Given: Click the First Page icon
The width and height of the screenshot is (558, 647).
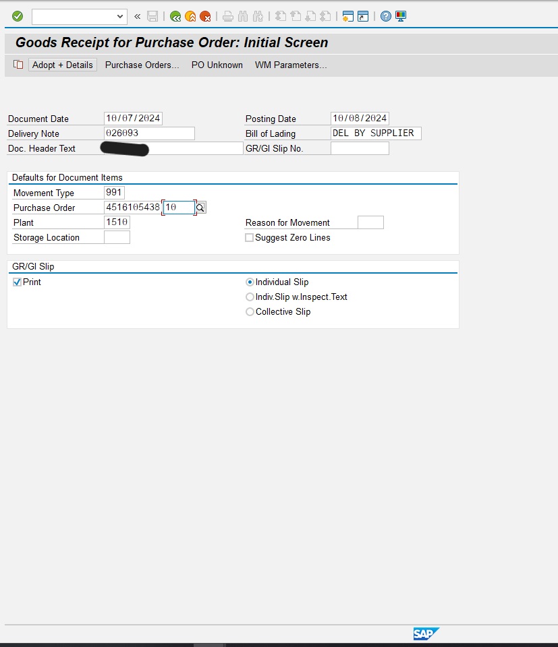Looking at the screenshot, I should (x=281, y=16).
